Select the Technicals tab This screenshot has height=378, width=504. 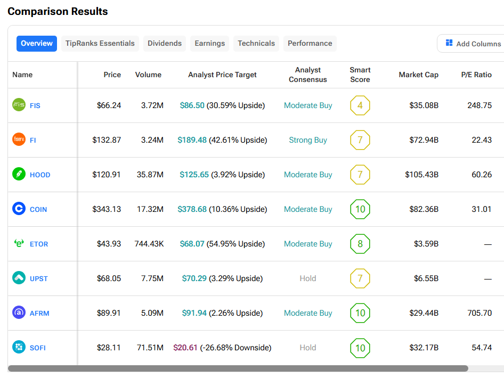tap(256, 44)
